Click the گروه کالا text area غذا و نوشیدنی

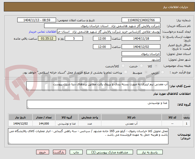pos(98,104)
